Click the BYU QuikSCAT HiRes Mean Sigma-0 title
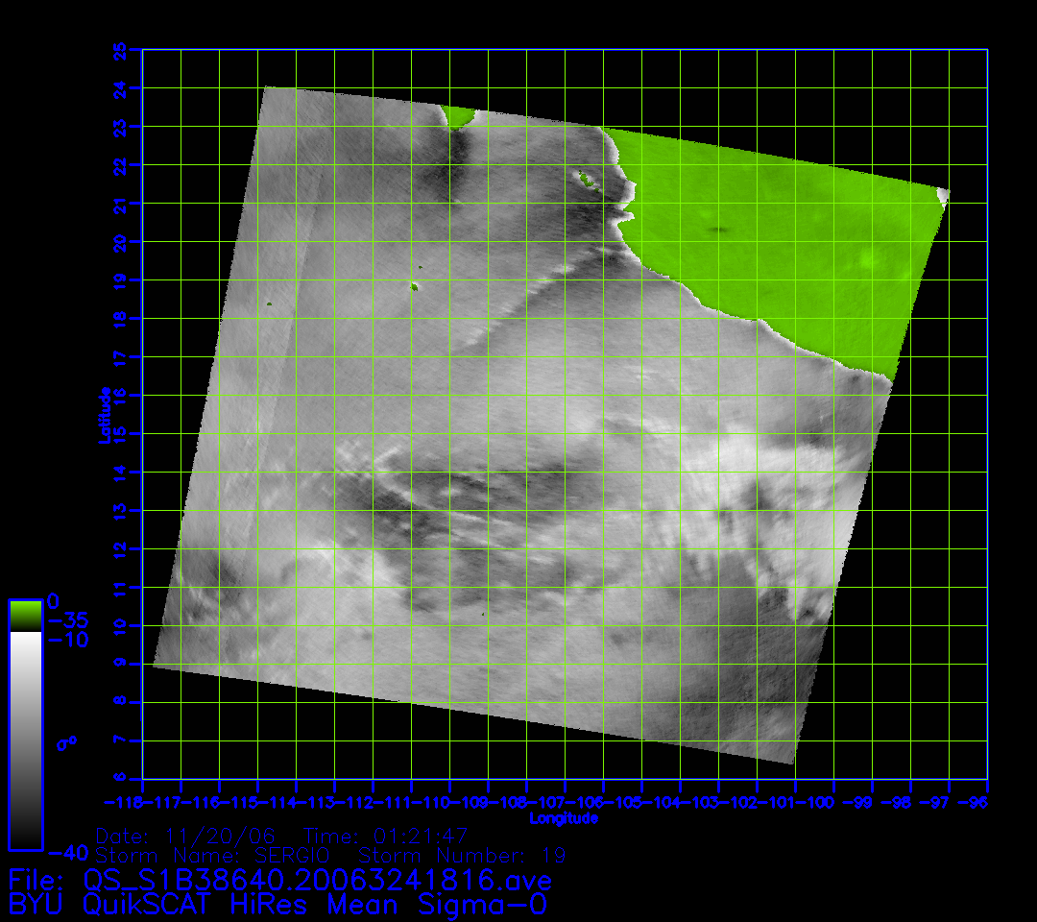 pos(277,904)
